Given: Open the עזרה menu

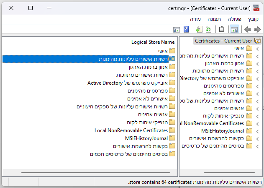Looking at the screenshot, I should tap(195, 19).
